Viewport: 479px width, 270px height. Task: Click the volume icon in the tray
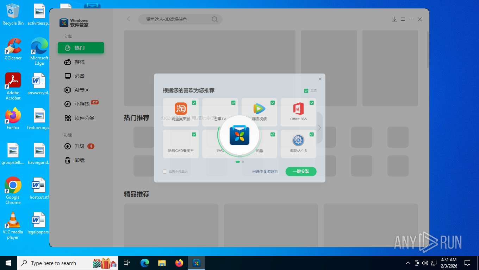pyautogui.click(x=425, y=263)
